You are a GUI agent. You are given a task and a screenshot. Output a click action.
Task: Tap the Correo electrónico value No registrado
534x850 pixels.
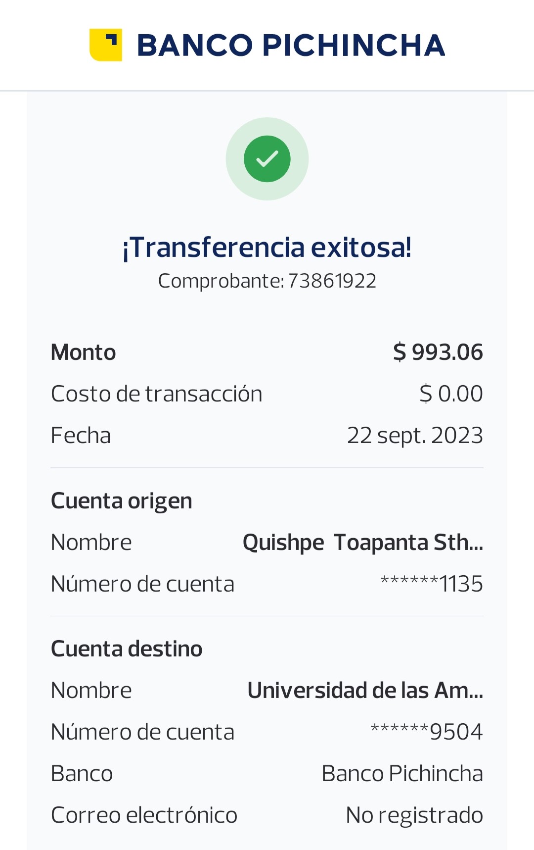click(414, 815)
